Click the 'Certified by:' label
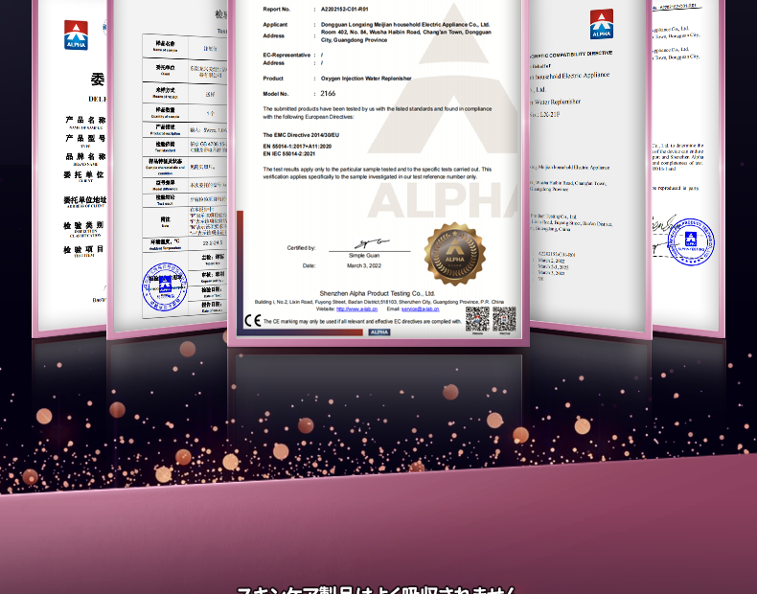The width and height of the screenshot is (757, 594). tap(301, 248)
